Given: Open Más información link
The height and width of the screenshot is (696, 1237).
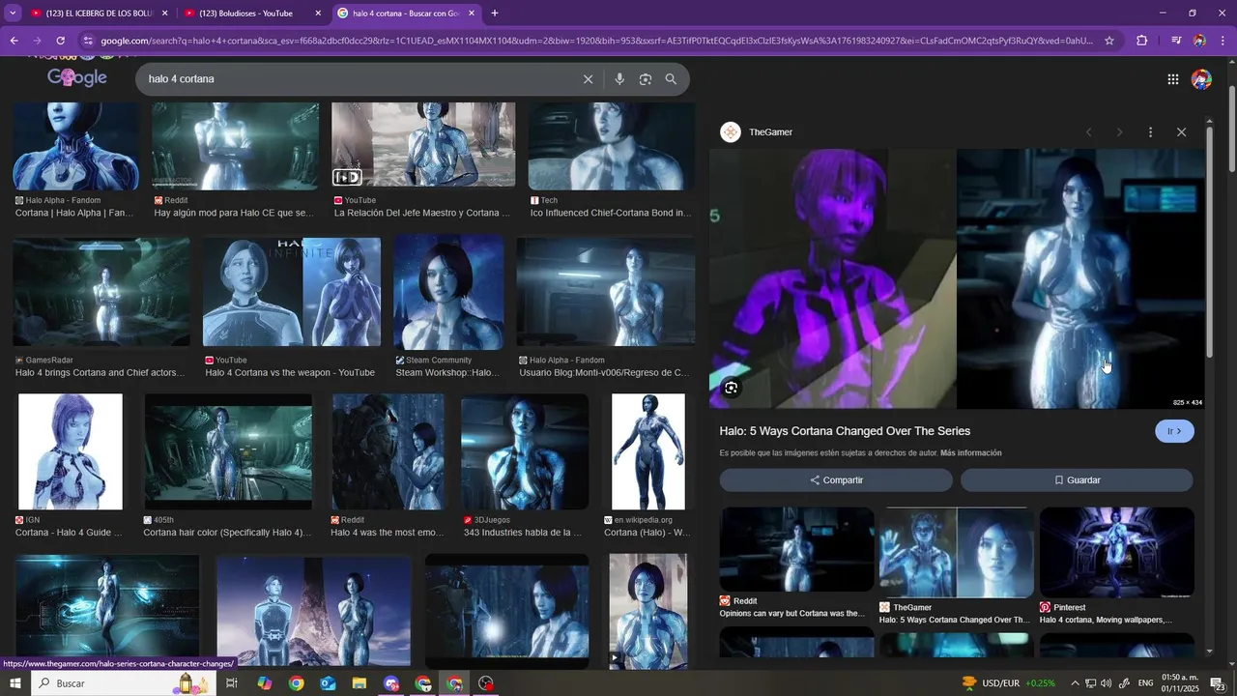Looking at the screenshot, I should pos(970,453).
